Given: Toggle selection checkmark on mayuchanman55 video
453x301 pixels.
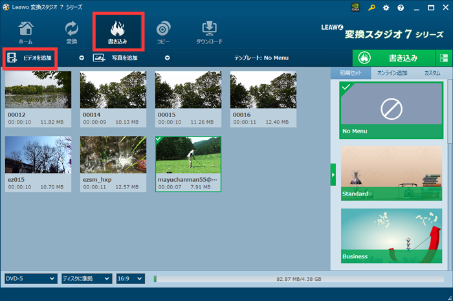Looking at the screenshot, I should coord(159,139).
